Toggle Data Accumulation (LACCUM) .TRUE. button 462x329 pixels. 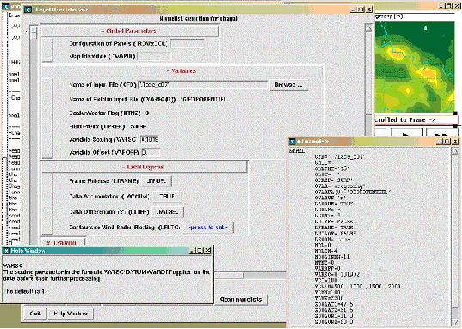click(x=167, y=197)
